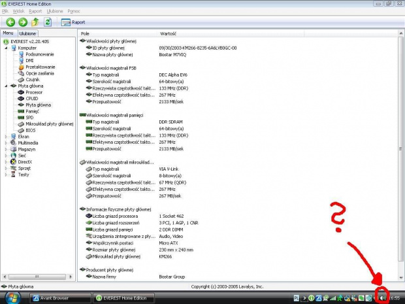Open the Raport menu in menu bar

click(35, 11)
